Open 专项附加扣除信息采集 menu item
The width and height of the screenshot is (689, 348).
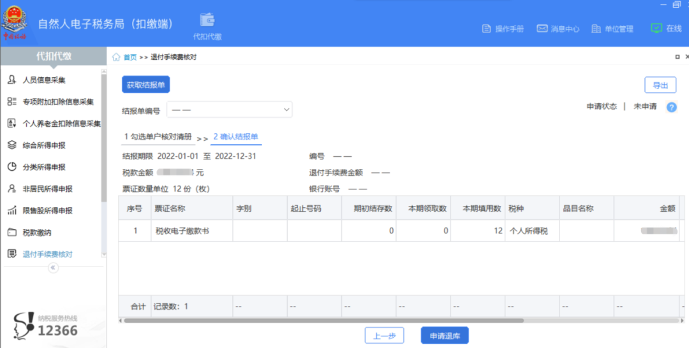tap(58, 102)
